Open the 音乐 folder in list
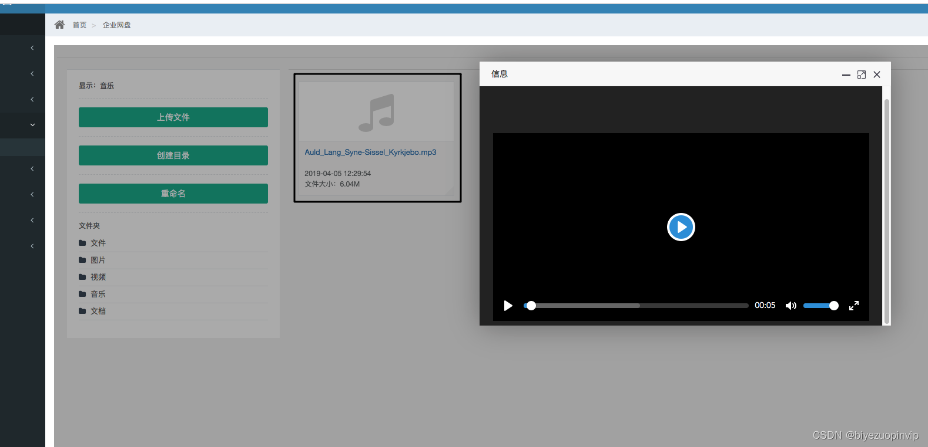928x447 pixels. point(98,294)
